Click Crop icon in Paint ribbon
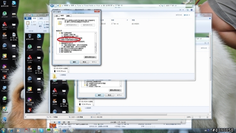The width and height of the screenshot is (236, 133). (x=45, y=22)
